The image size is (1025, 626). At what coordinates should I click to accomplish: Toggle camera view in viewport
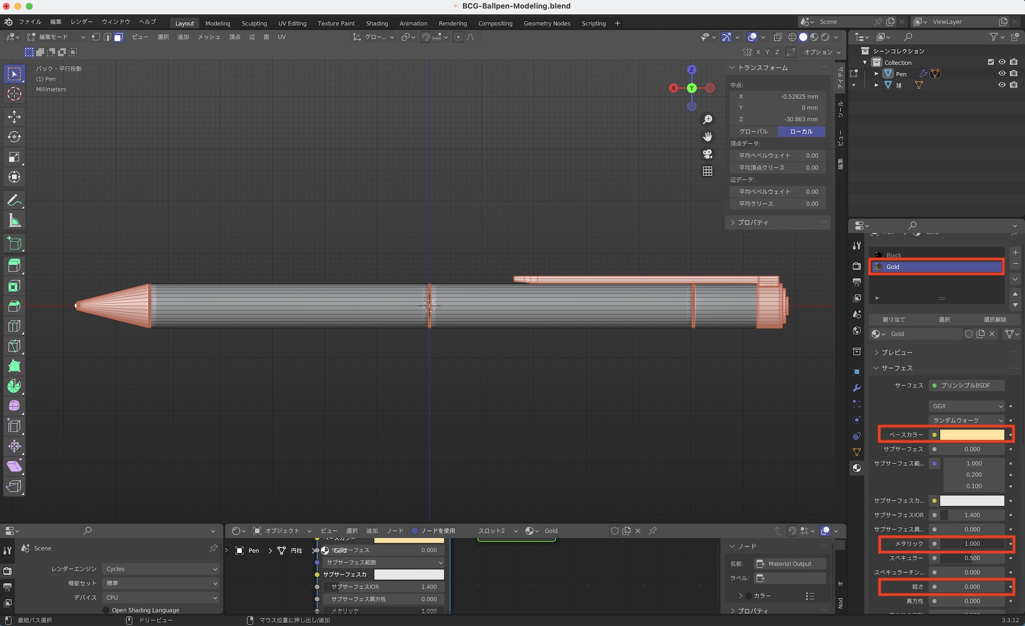click(x=708, y=154)
